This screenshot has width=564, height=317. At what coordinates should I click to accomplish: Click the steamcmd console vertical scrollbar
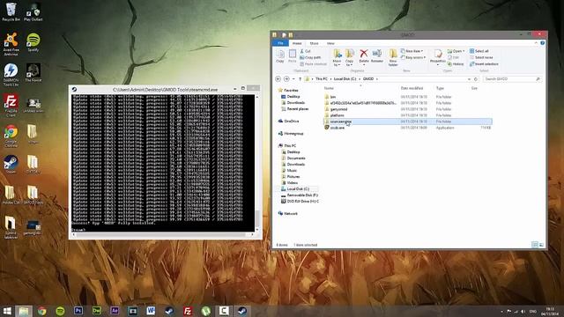coord(257,162)
